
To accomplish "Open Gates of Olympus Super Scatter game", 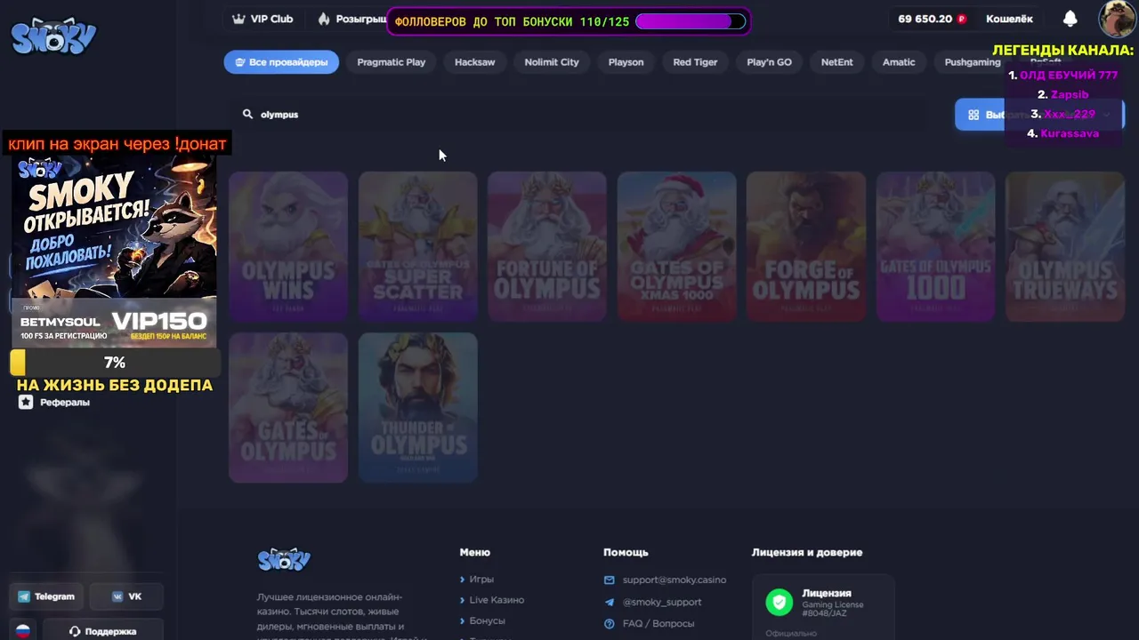I will pyautogui.click(x=417, y=246).
